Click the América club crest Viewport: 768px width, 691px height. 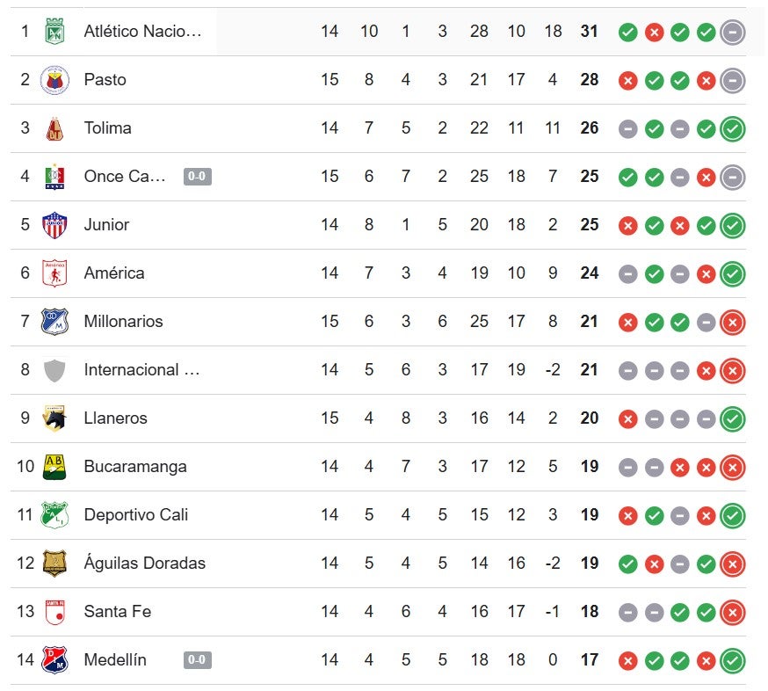coord(54,273)
